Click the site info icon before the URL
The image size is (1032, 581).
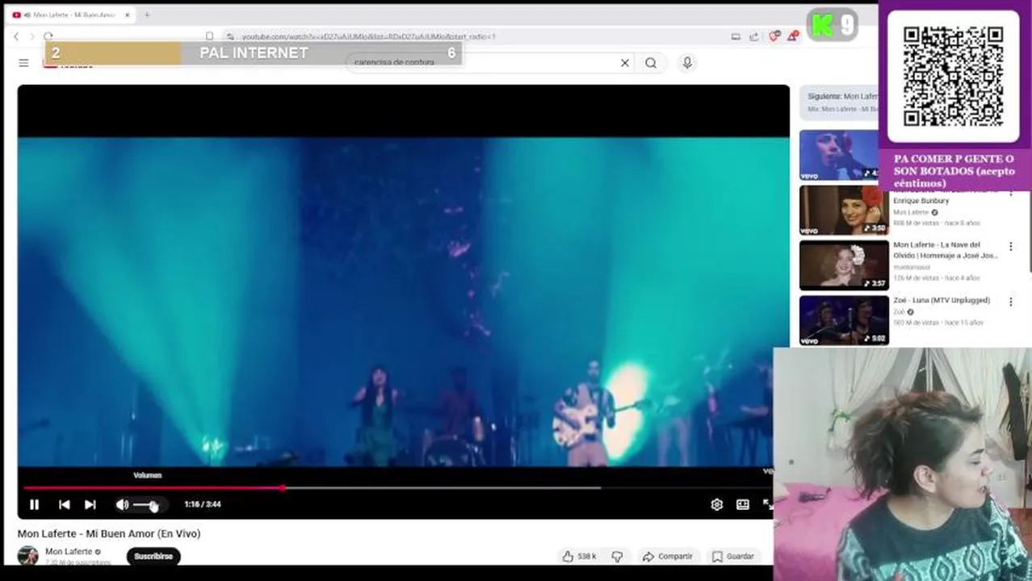click(229, 36)
